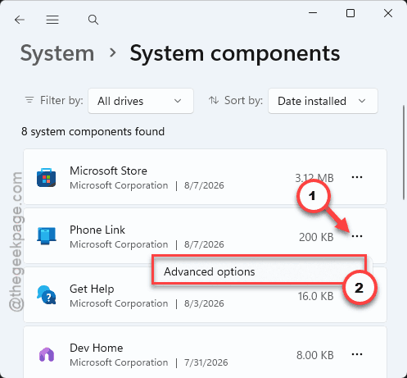Click the 8/3/2026 install date
Viewport: 407px width, 378px height.
tap(204, 303)
